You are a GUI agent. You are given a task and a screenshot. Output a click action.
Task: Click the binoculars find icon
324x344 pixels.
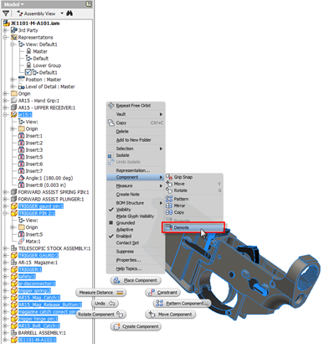coord(69,13)
